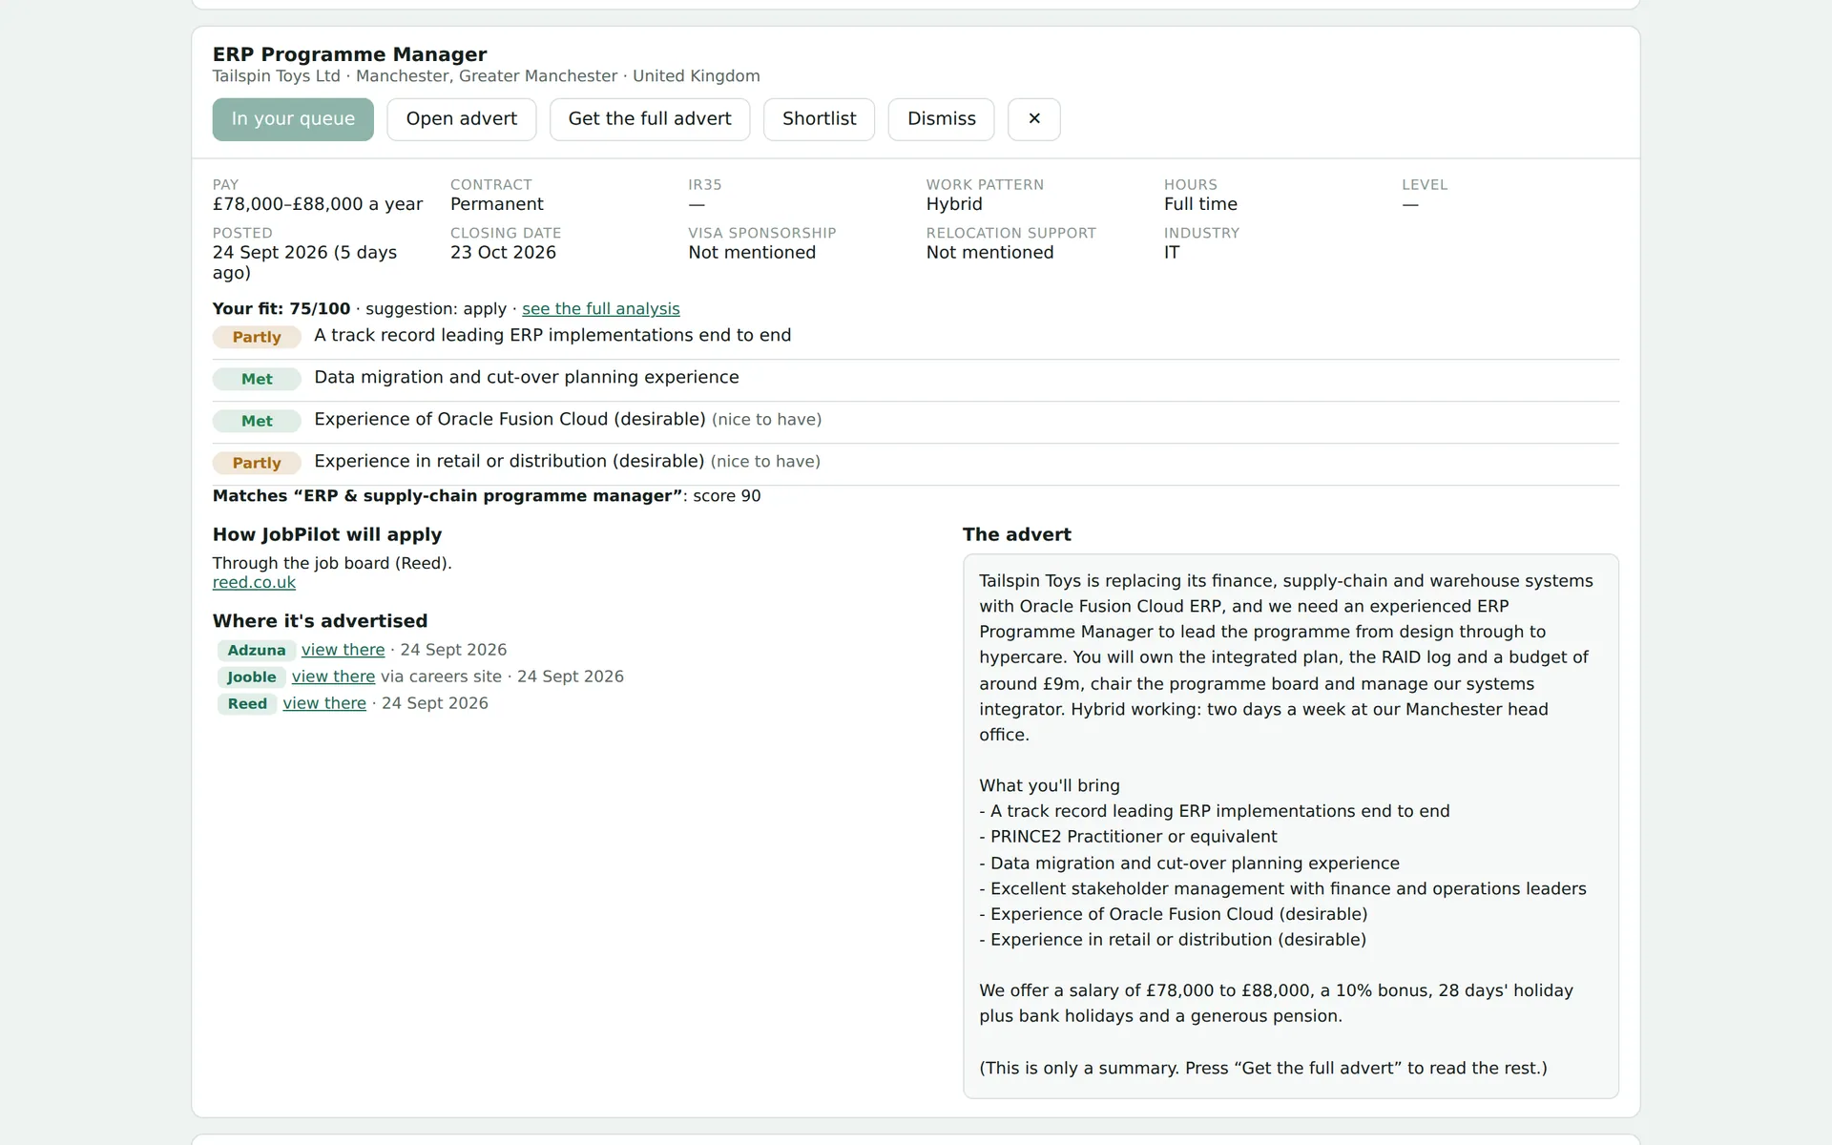This screenshot has height=1145, width=1832.
Task: Click the Tailspin Toys Ltd location subtitle
Action: [x=487, y=76]
